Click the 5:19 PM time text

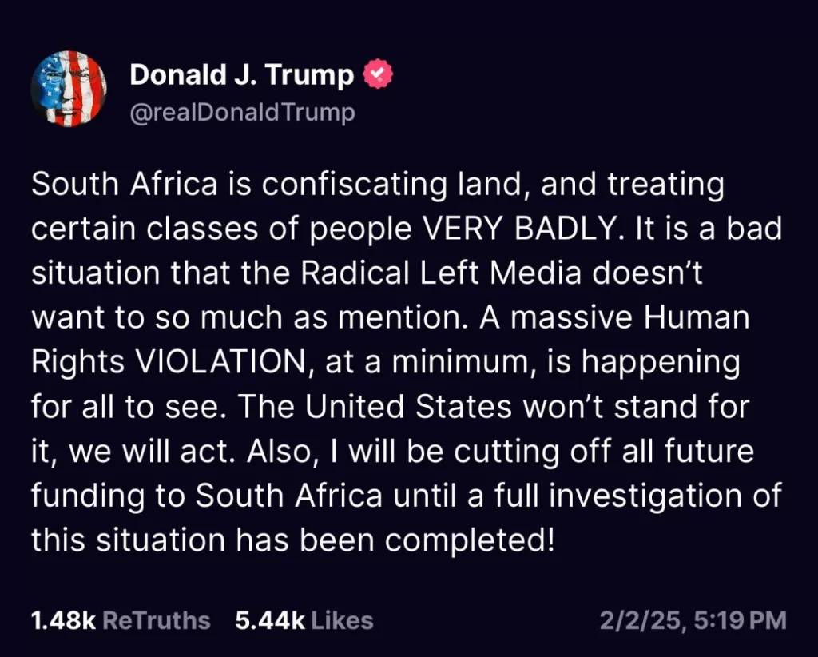tap(739, 619)
